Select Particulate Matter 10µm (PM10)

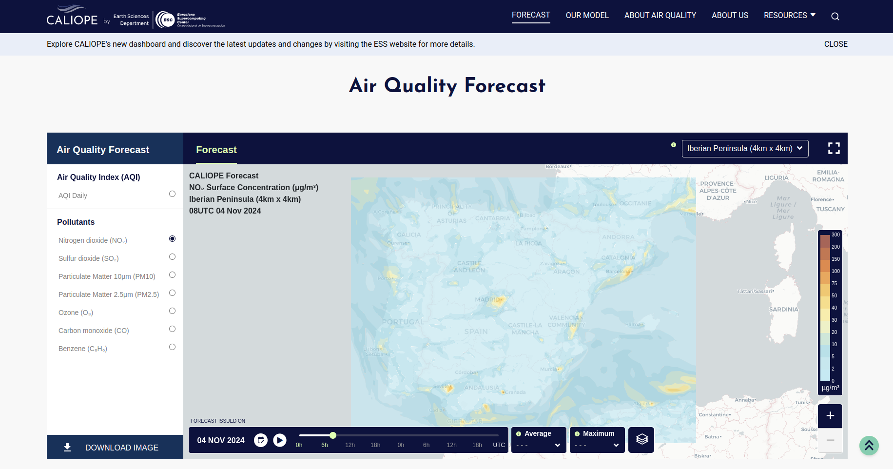pos(172,275)
